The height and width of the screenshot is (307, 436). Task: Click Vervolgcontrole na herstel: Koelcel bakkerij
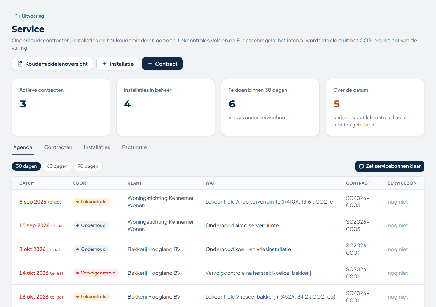tap(258, 273)
